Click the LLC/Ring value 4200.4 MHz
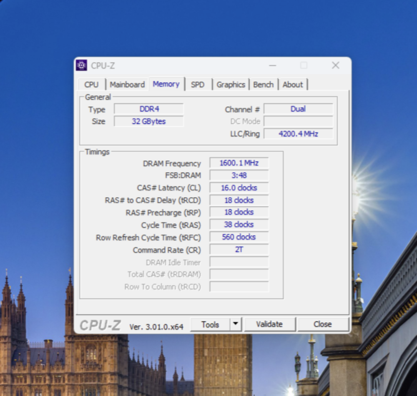The height and width of the screenshot is (396, 417). (299, 134)
